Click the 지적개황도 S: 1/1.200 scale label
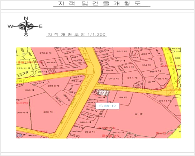This screenshot has width=195, height=156. click(76, 34)
